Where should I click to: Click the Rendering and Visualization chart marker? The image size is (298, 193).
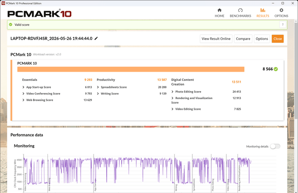click(239, 178)
